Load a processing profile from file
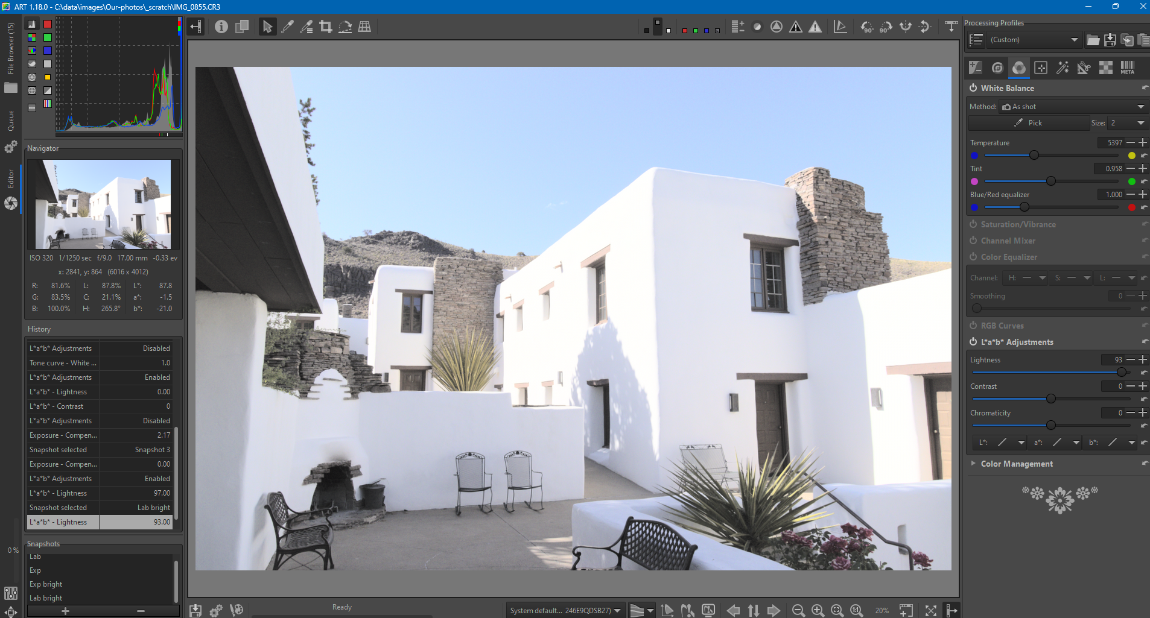Viewport: 1150px width, 618px height. point(1093,40)
